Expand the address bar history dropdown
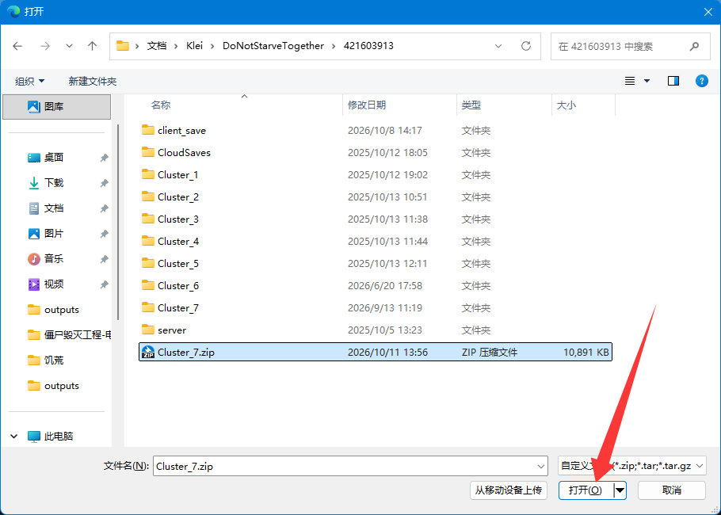721x515 pixels. [498, 46]
